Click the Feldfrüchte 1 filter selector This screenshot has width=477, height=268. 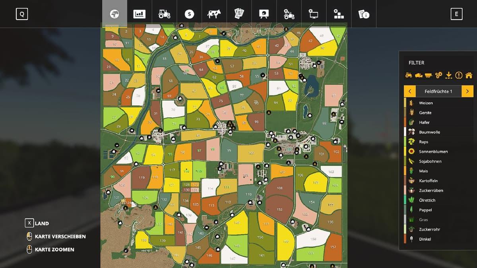click(438, 91)
